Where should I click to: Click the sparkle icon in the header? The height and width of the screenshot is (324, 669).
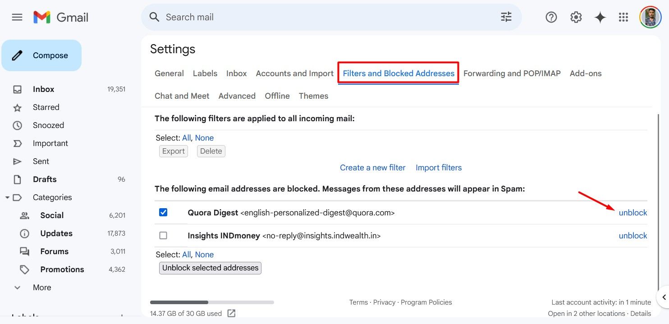(600, 17)
